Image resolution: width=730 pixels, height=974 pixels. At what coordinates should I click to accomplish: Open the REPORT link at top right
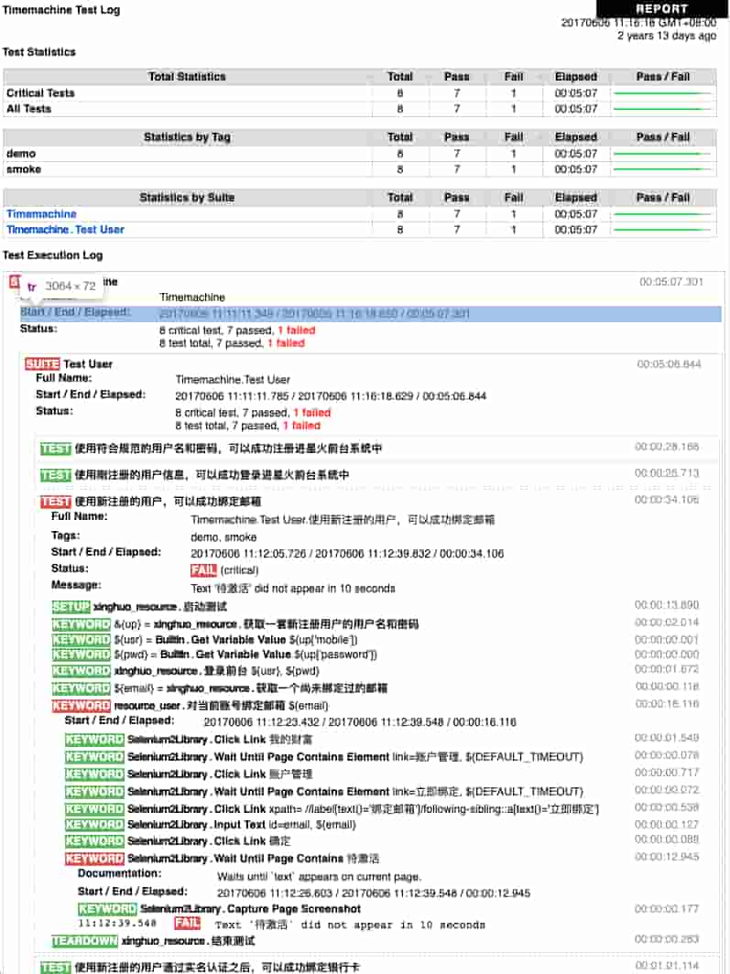(x=661, y=9)
